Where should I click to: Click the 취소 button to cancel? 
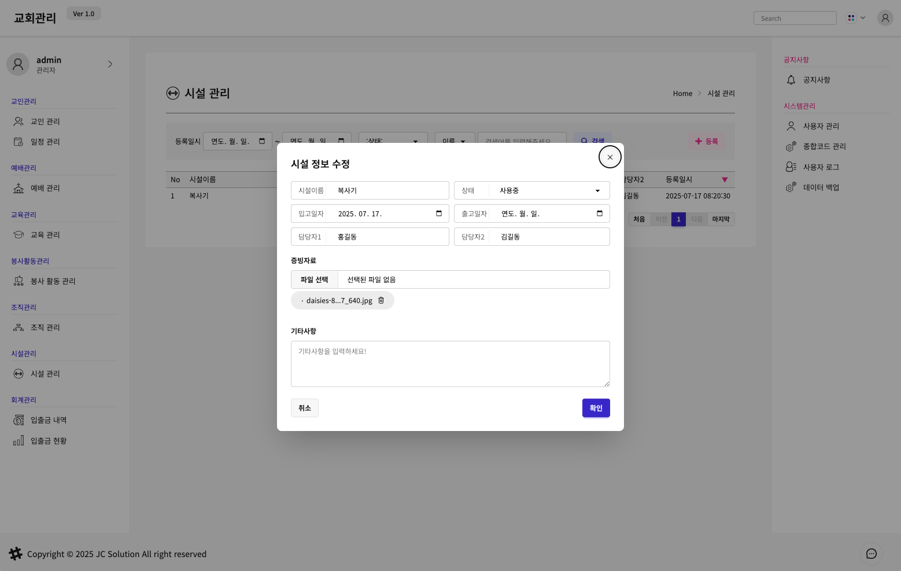click(x=305, y=408)
